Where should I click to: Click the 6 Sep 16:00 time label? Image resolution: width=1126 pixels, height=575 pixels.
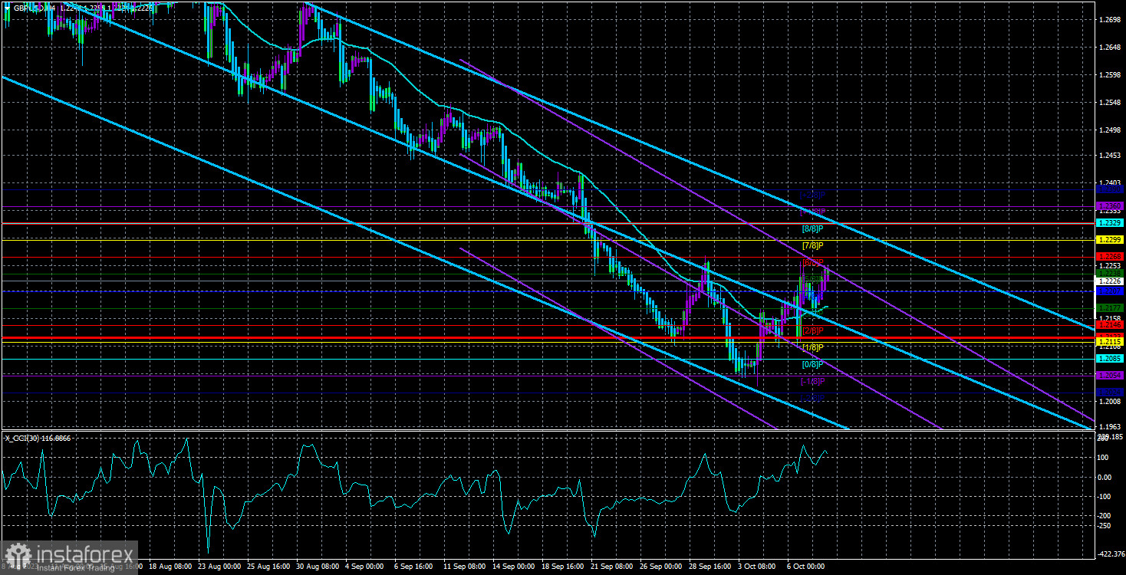414,567
